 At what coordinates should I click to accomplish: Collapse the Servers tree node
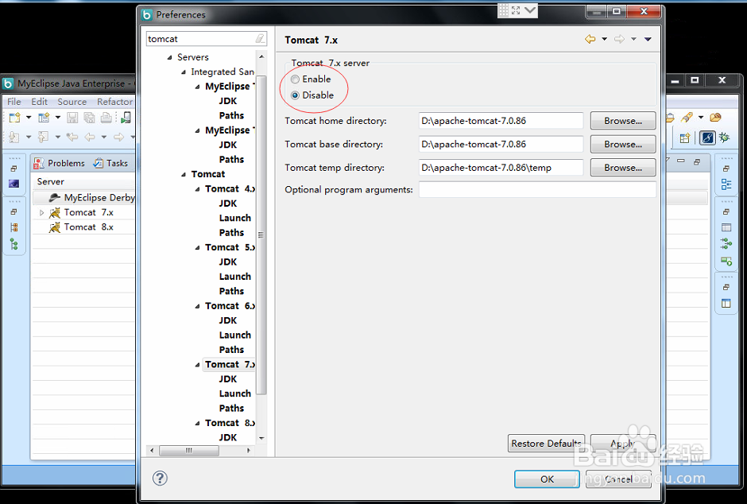169,58
